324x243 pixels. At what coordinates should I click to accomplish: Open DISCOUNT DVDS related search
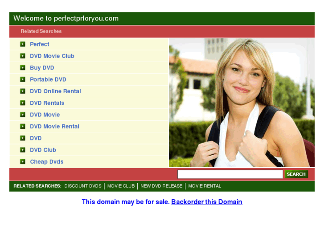(x=83, y=186)
